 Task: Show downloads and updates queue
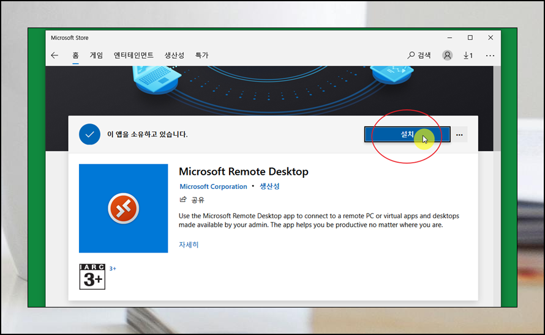point(468,55)
